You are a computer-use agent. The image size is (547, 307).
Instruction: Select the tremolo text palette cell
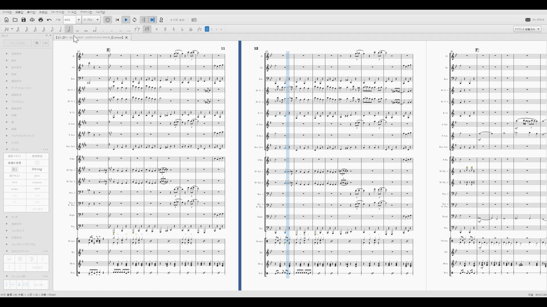(37, 182)
